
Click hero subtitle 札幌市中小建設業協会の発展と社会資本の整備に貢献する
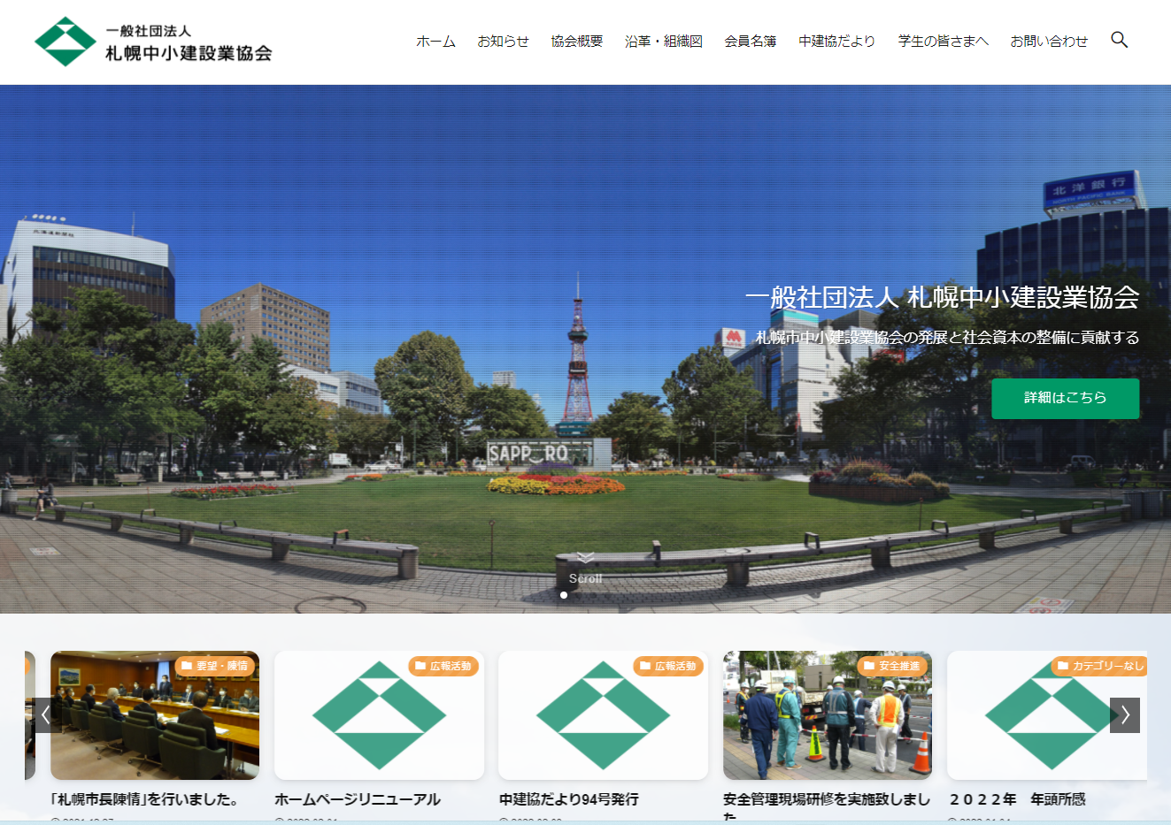[947, 338]
